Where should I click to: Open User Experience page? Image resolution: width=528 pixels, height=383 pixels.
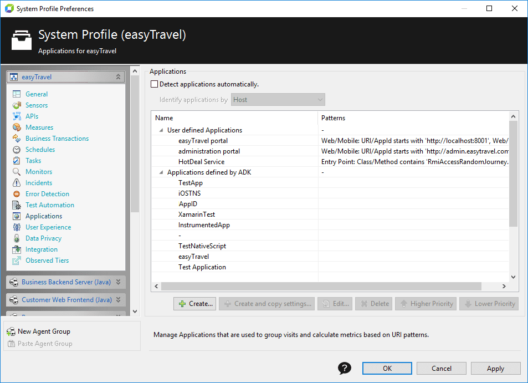click(x=48, y=227)
